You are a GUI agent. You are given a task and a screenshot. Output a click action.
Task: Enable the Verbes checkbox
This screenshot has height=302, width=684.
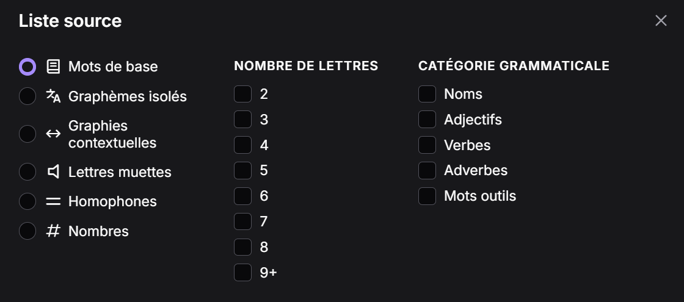click(x=427, y=145)
